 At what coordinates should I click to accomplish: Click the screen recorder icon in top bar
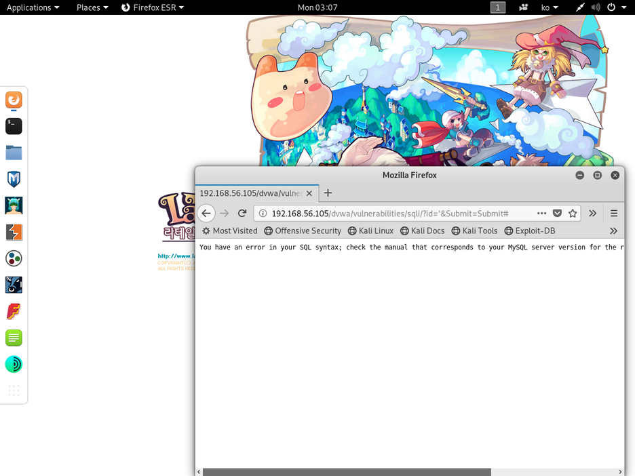click(524, 7)
